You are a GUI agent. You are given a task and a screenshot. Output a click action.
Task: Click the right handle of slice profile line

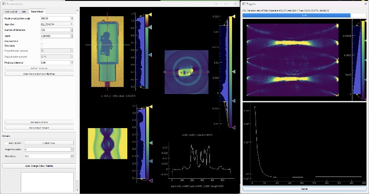click(x=208, y=72)
